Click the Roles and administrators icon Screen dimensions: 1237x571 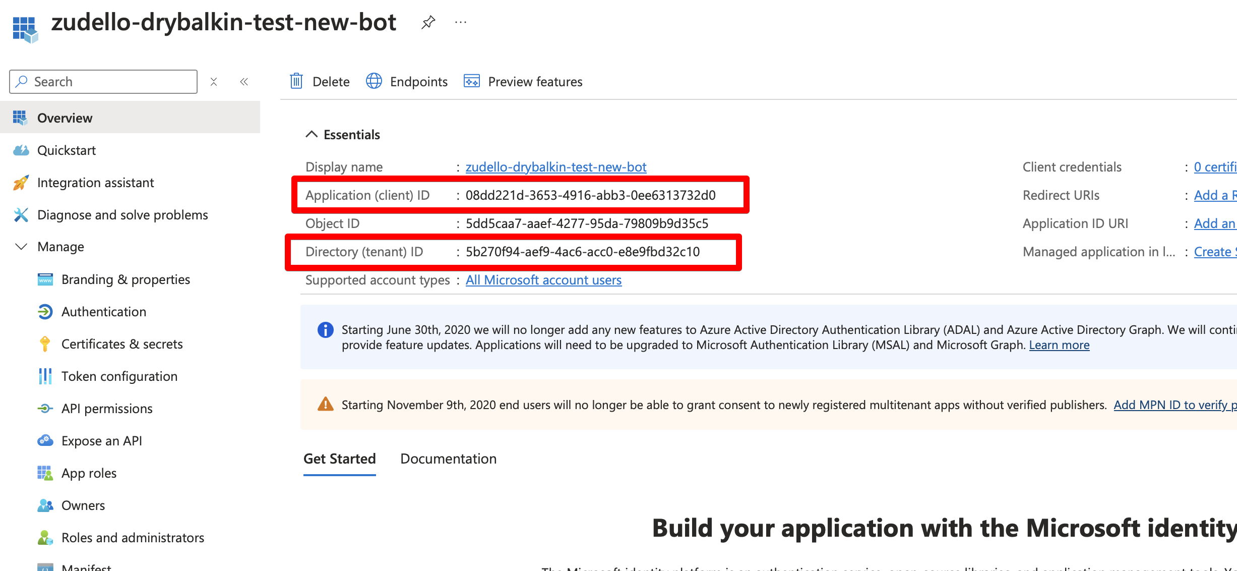pos(45,538)
